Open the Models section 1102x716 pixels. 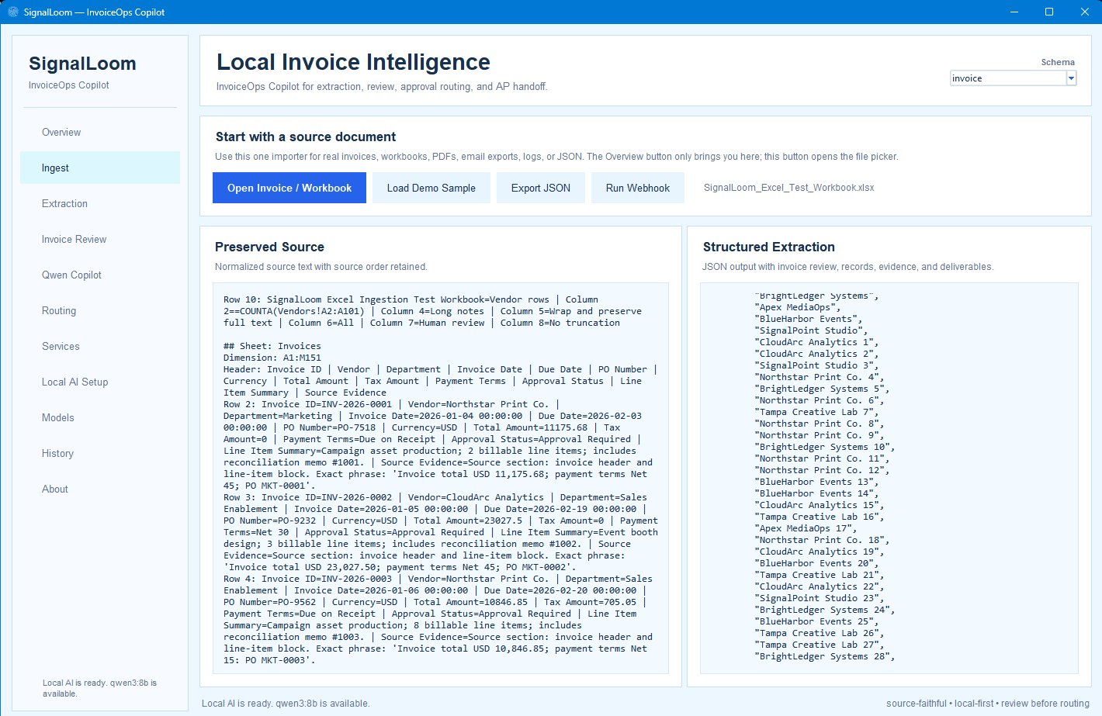click(x=100, y=417)
